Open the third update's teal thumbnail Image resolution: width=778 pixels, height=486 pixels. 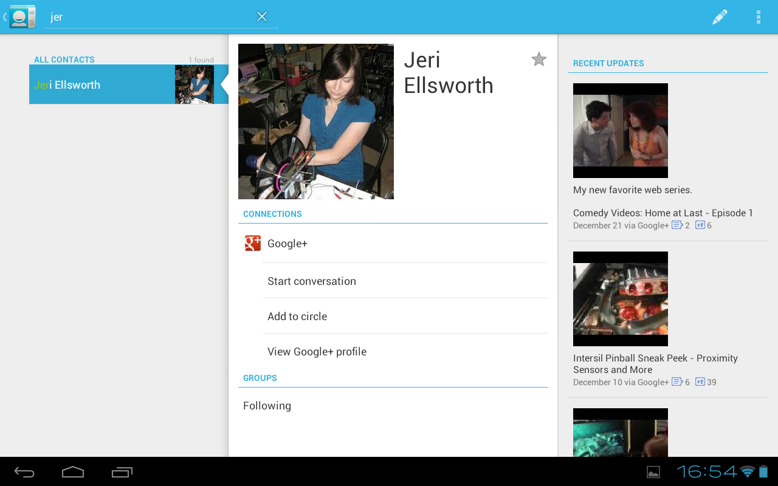pyautogui.click(x=621, y=433)
